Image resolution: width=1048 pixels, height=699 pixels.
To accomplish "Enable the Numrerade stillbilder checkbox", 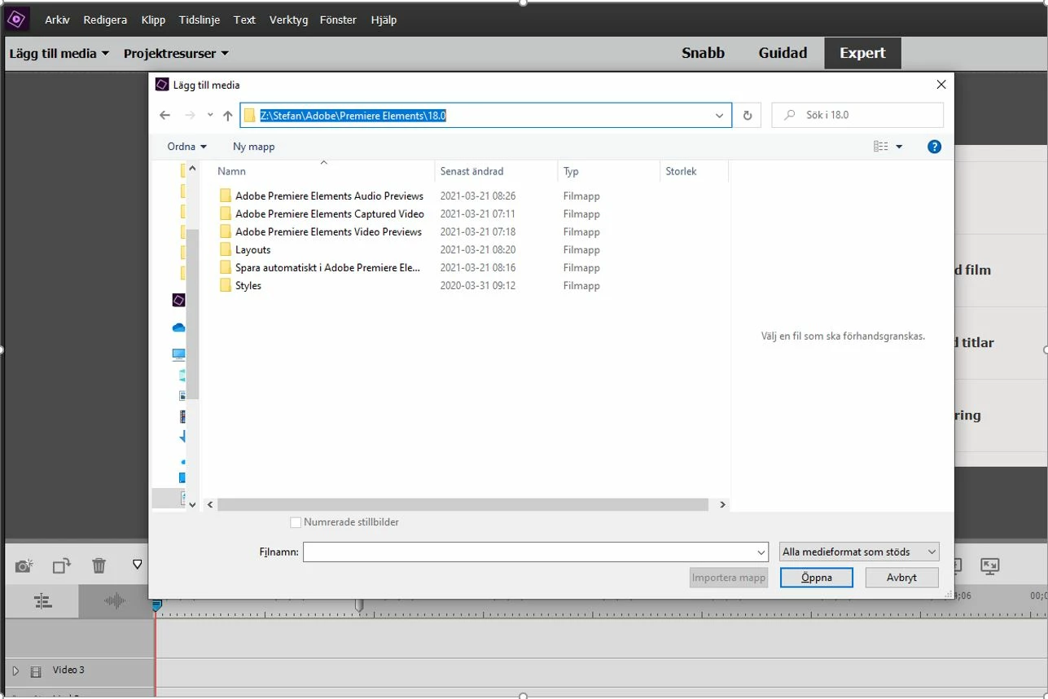I will point(296,522).
